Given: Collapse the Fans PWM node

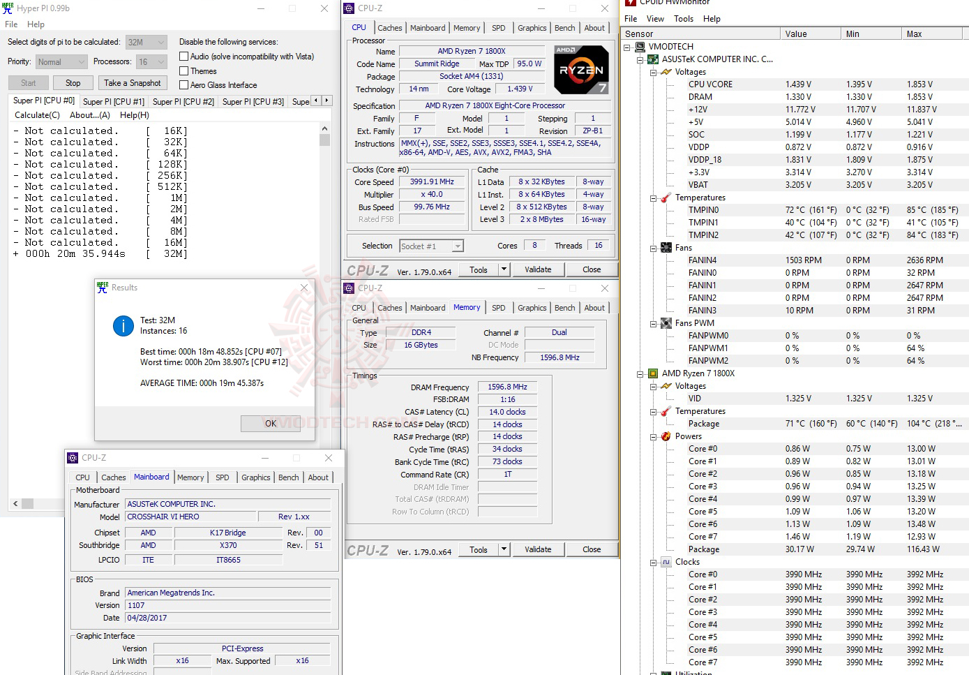Looking at the screenshot, I should [x=653, y=323].
